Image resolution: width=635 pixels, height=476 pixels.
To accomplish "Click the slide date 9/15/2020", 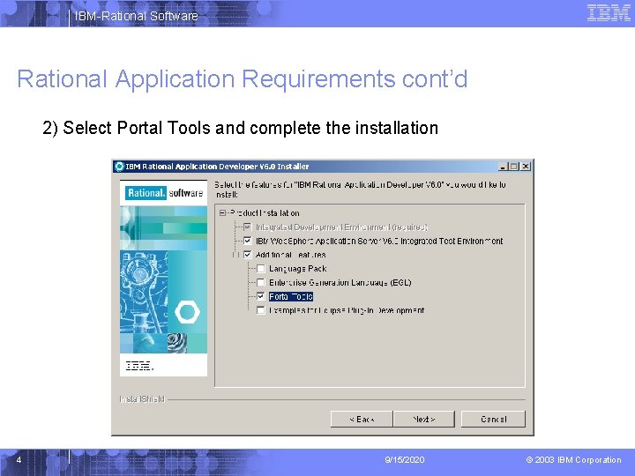I will (x=405, y=460).
